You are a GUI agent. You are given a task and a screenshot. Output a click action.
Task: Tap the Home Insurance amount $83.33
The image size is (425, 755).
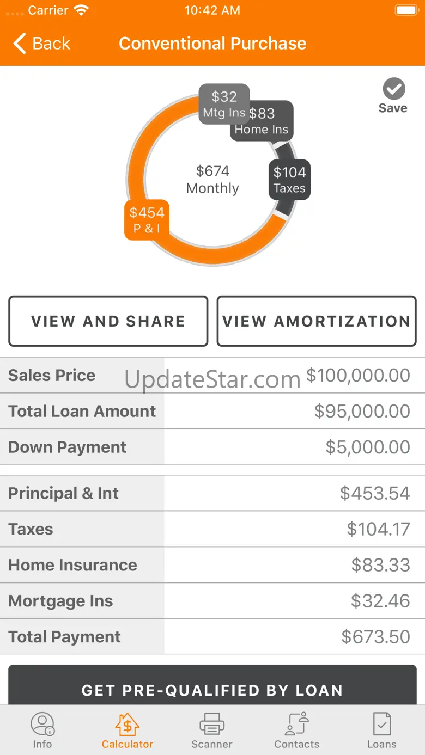(x=380, y=565)
